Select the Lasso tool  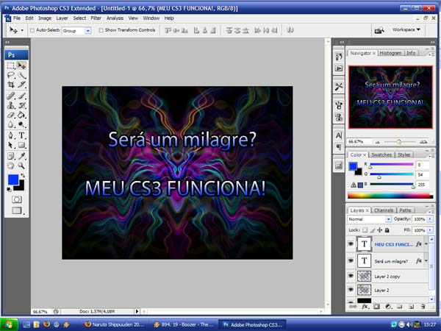pyautogui.click(x=11, y=75)
